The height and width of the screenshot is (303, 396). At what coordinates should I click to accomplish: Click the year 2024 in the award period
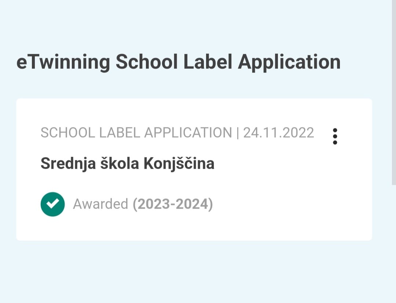[x=192, y=204]
